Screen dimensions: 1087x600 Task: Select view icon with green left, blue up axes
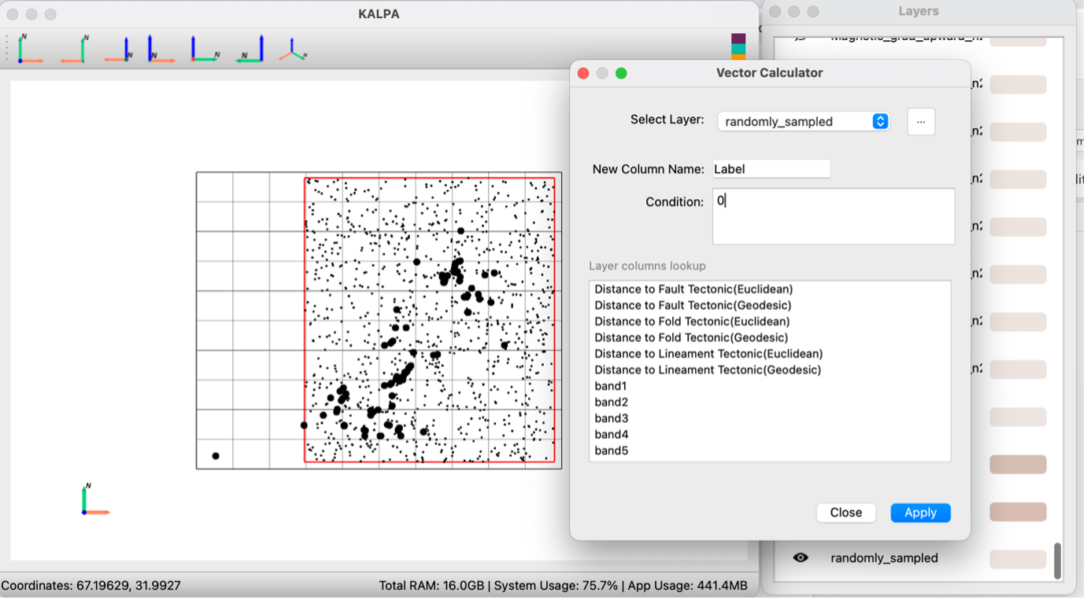(x=250, y=49)
